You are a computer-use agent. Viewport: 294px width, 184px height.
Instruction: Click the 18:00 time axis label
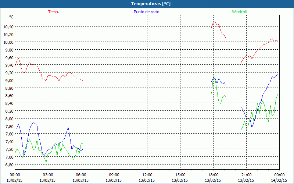tap(214, 175)
